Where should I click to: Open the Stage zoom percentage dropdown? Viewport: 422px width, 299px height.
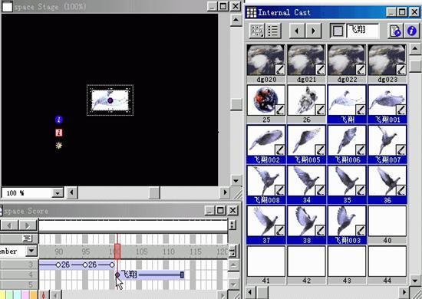(x=58, y=192)
